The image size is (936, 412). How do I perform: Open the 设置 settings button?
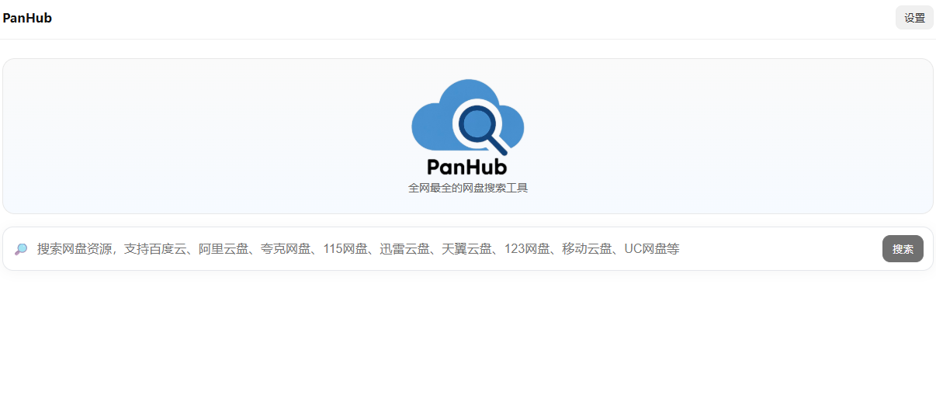point(914,18)
